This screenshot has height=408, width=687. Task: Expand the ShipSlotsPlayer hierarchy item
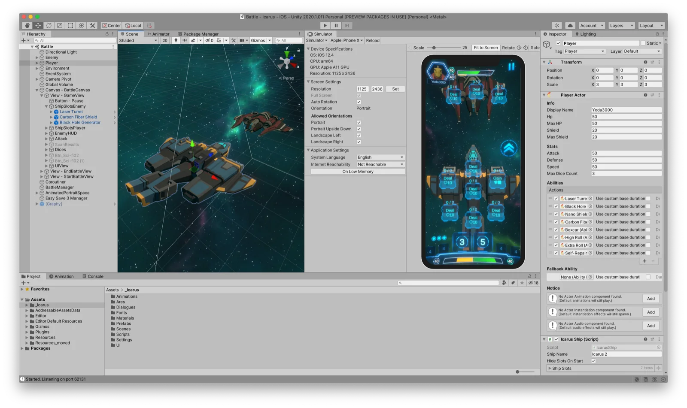point(46,127)
